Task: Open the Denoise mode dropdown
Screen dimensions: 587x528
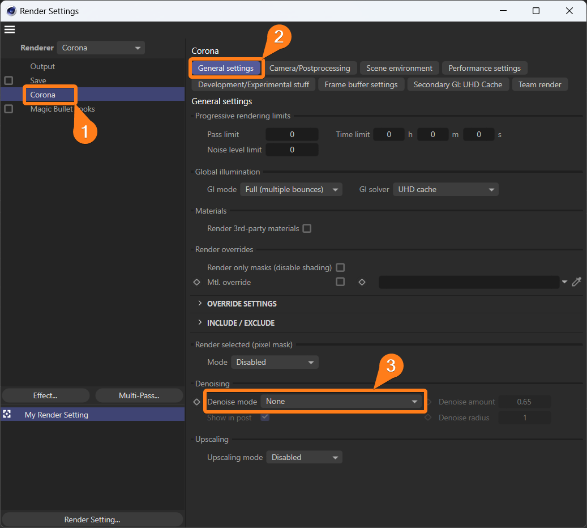Action: click(341, 401)
